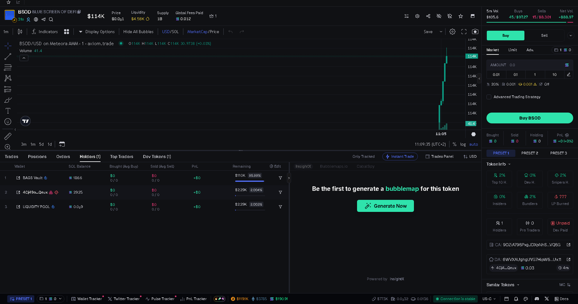Select the brush drawing tool
This screenshot has height=304, width=578.
click(8, 100)
